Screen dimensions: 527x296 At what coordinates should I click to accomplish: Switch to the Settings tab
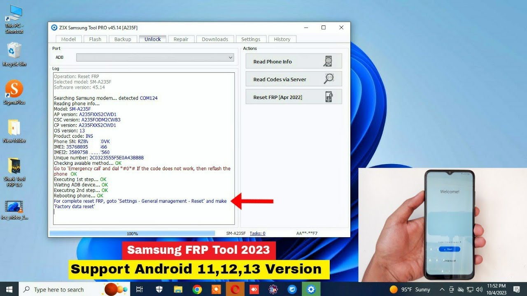(251, 39)
